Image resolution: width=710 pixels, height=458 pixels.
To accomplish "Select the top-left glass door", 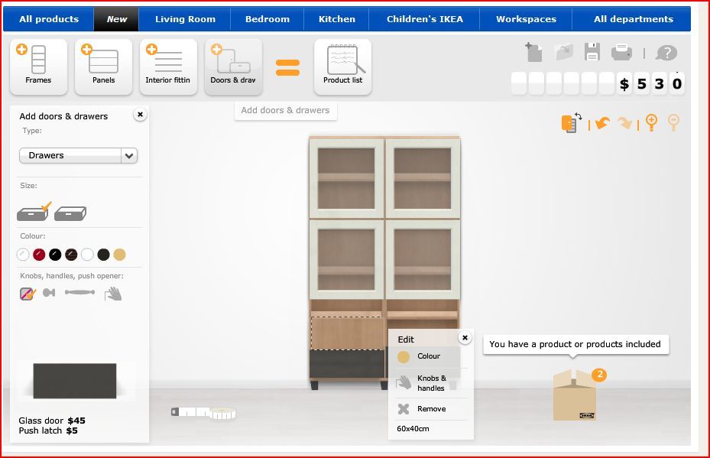I will click(347, 178).
